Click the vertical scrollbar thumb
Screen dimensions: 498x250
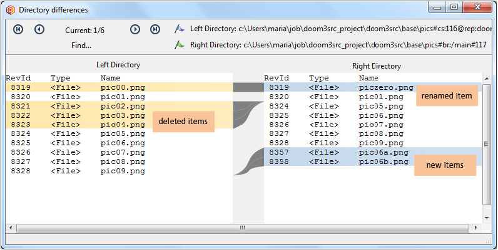[x=487, y=144]
